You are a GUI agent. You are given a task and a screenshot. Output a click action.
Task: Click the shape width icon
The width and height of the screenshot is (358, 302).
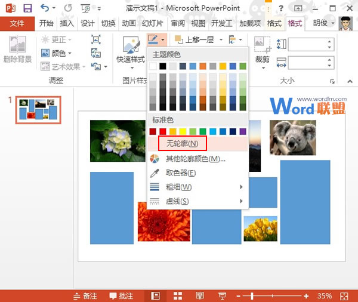281,62
